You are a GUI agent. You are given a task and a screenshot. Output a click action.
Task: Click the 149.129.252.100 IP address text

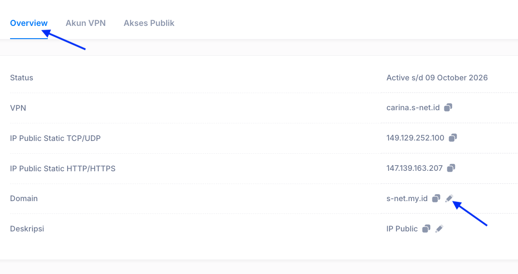pyautogui.click(x=415, y=138)
